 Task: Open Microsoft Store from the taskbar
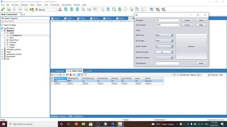tap(91, 124)
